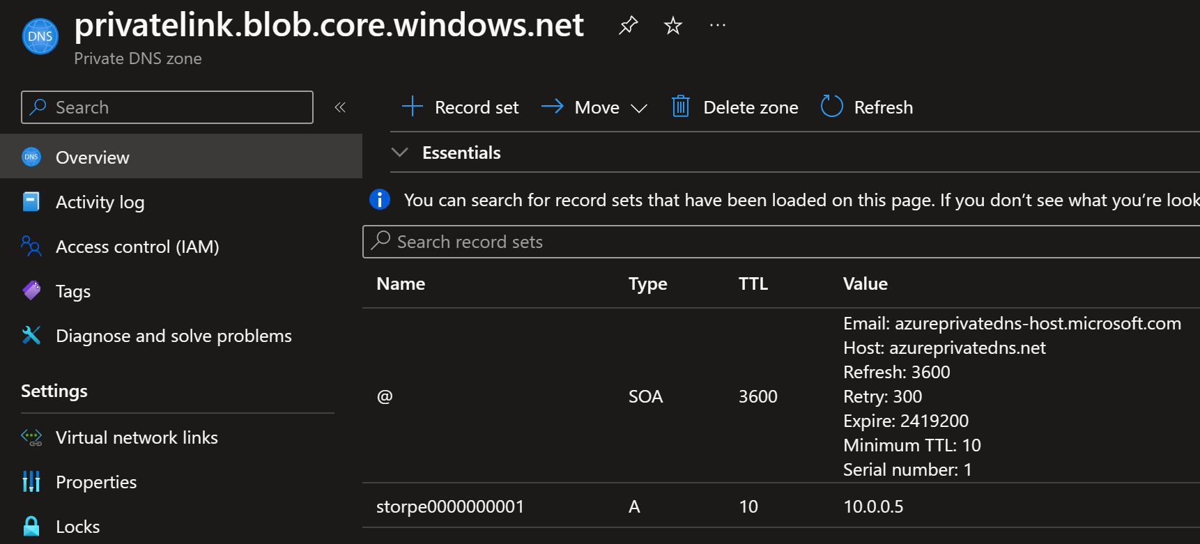Image resolution: width=1200 pixels, height=544 pixels.
Task: Click the Minimum TTL: 10 line
Action: [912, 445]
